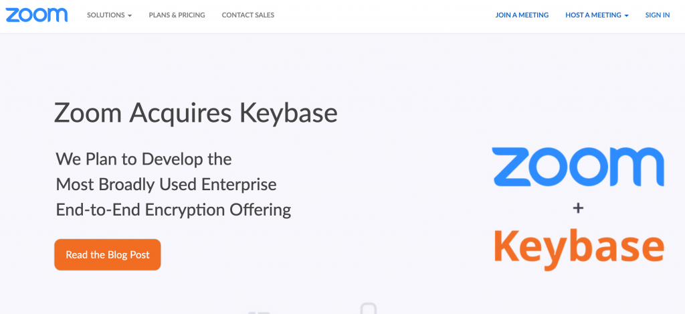Click the plus sign between the logos

578,209
